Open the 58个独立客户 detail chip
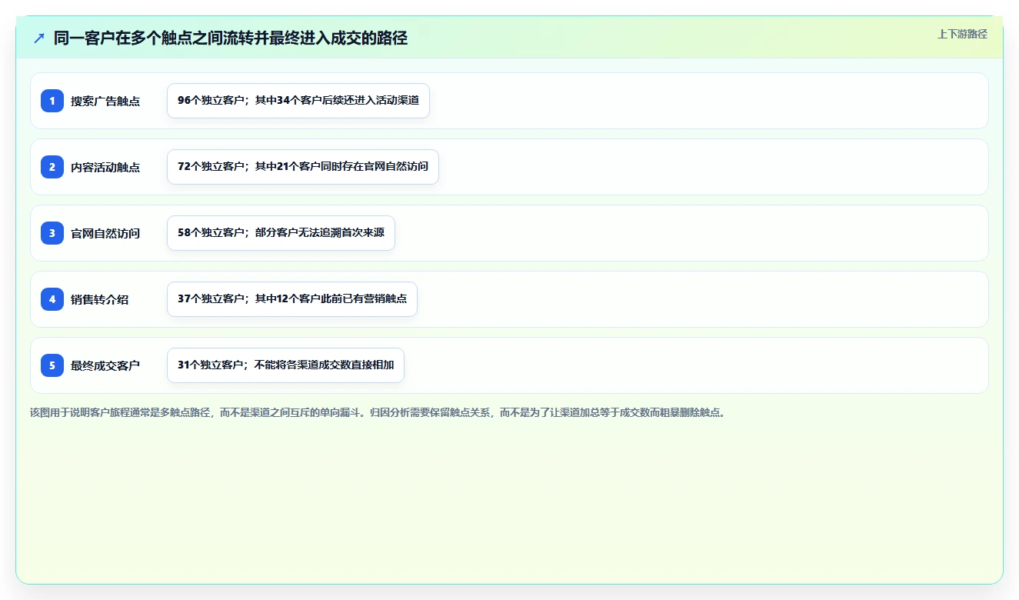Screen dimensions: 1019x600 pyautogui.click(x=281, y=233)
